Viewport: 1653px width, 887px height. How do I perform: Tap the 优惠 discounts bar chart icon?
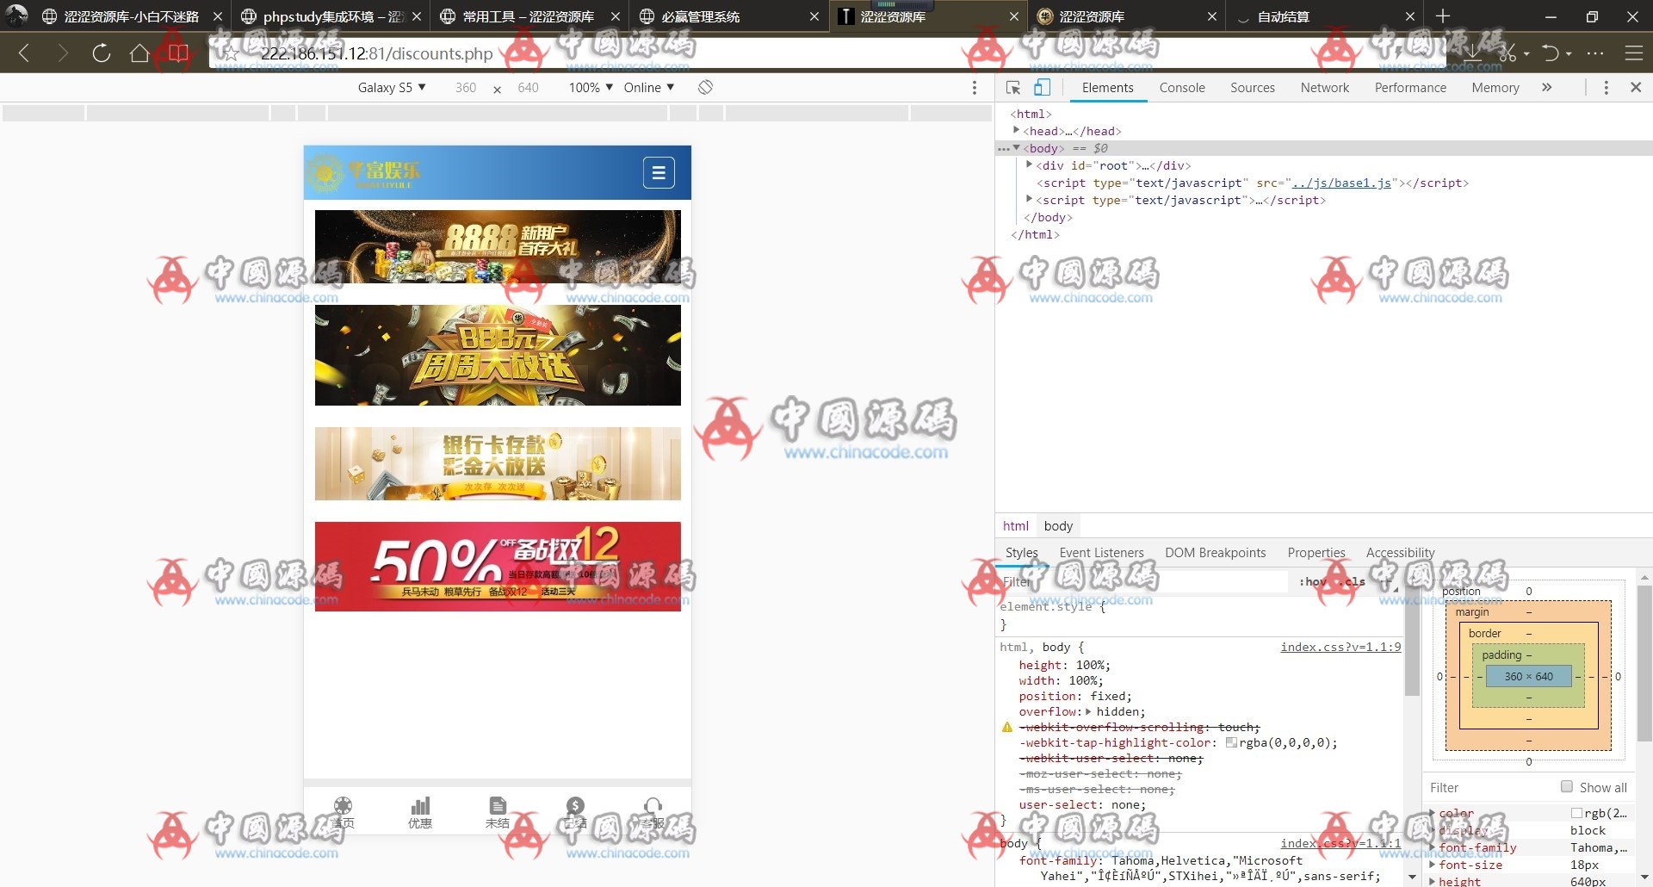(x=420, y=812)
